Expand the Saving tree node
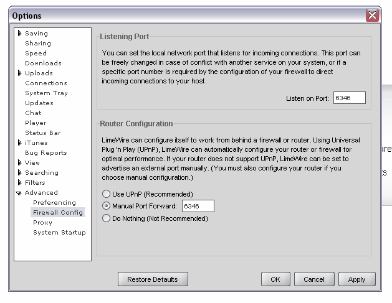 19,34
